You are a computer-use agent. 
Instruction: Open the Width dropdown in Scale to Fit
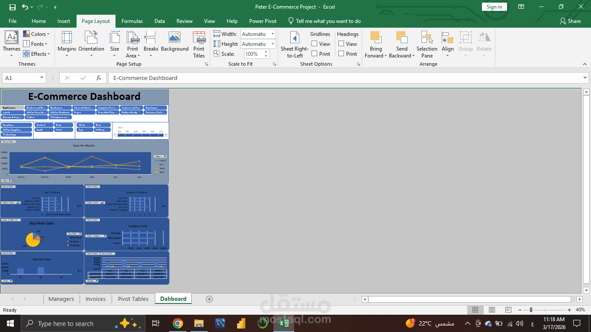[x=273, y=34]
